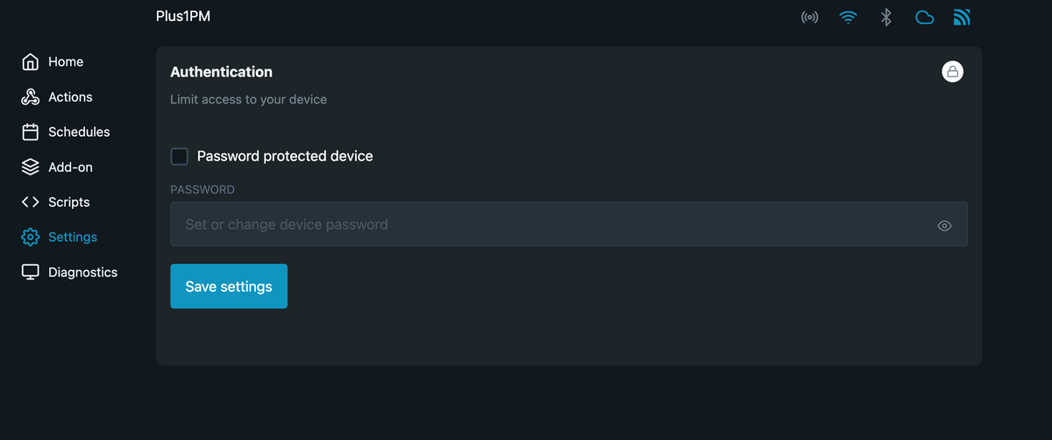Show password with the eye icon
1052x440 pixels.
tap(944, 225)
